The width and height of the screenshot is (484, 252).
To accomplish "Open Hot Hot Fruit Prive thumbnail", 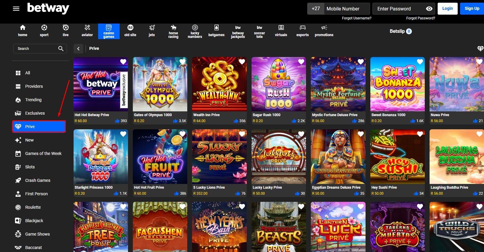I will point(160,157).
